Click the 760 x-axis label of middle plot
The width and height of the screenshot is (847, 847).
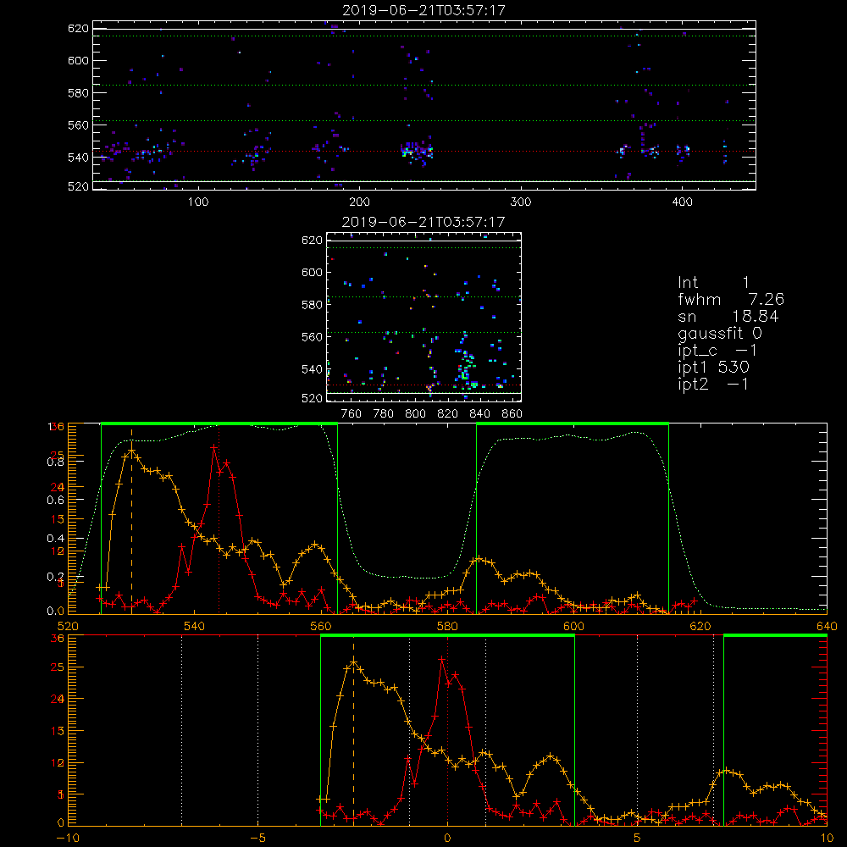tap(352, 414)
